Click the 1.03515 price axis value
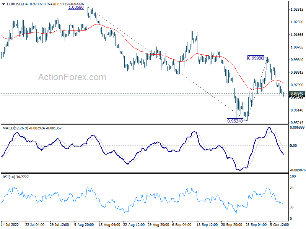Viewport: 306px width, 229px height. 297,9
